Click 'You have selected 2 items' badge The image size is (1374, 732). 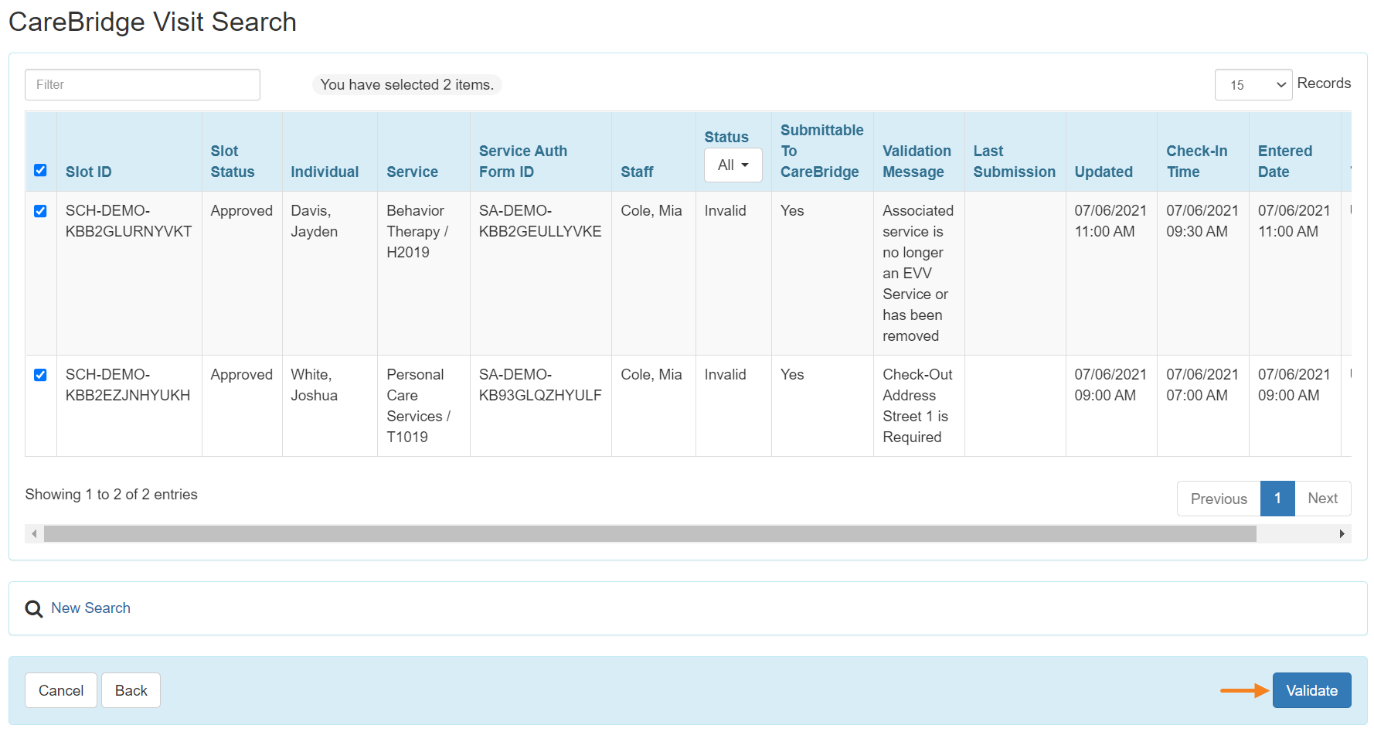pos(407,84)
